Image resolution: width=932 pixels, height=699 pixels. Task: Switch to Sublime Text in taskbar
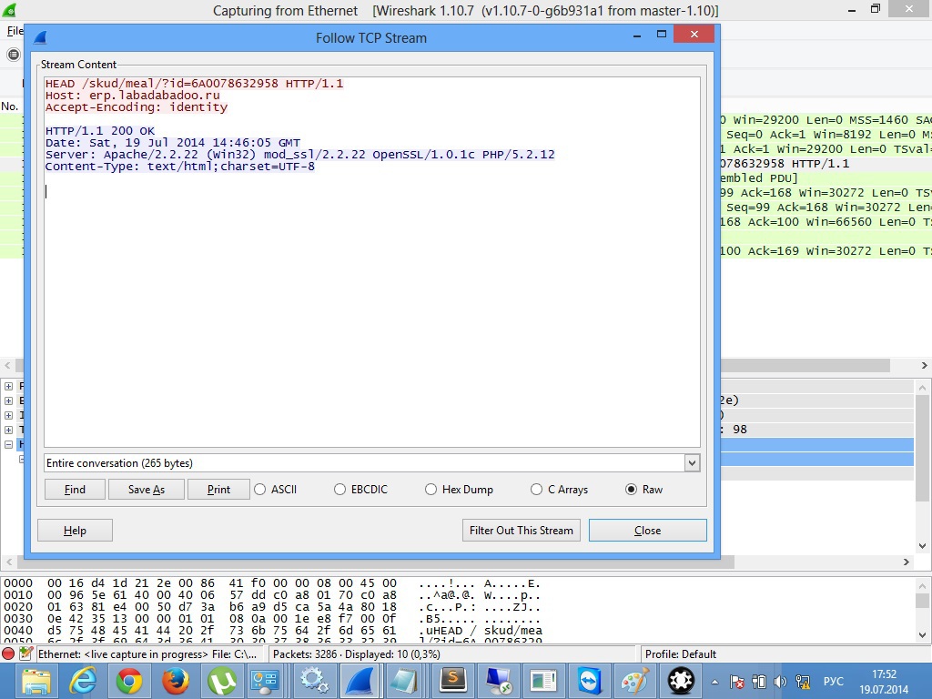click(452, 681)
